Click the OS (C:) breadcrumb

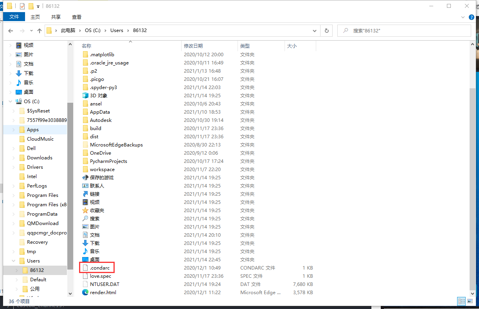(x=93, y=30)
